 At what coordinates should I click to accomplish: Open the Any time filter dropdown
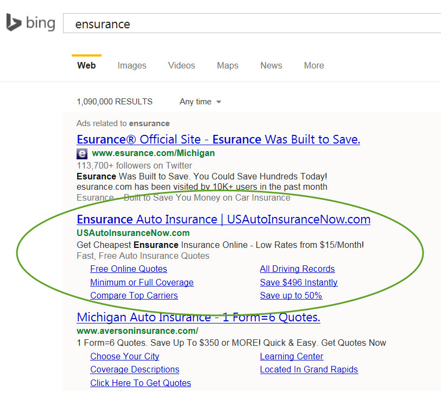tap(200, 102)
